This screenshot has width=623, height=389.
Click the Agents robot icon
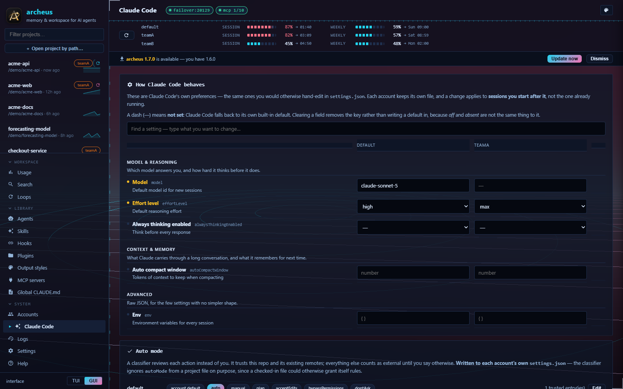pos(11,219)
